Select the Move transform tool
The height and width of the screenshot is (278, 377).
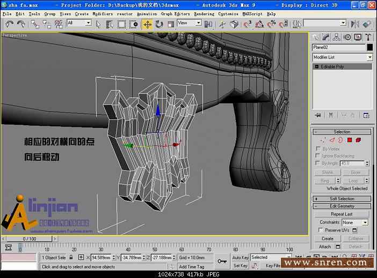[147, 24]
